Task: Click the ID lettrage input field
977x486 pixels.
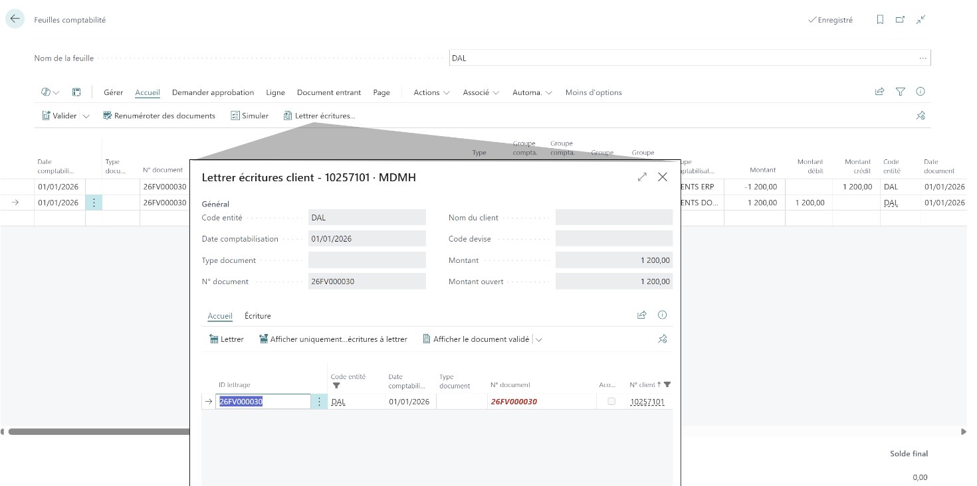Action: pyautogui.click(x=263, y=402)
